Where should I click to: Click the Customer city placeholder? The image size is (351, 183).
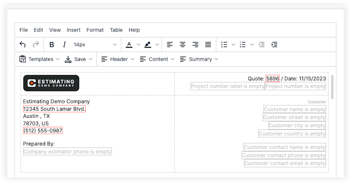point(297,126)
